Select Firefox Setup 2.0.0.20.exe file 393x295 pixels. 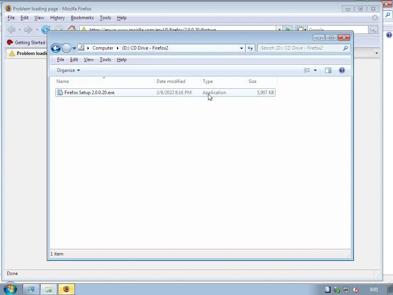[x=165, y=92]
